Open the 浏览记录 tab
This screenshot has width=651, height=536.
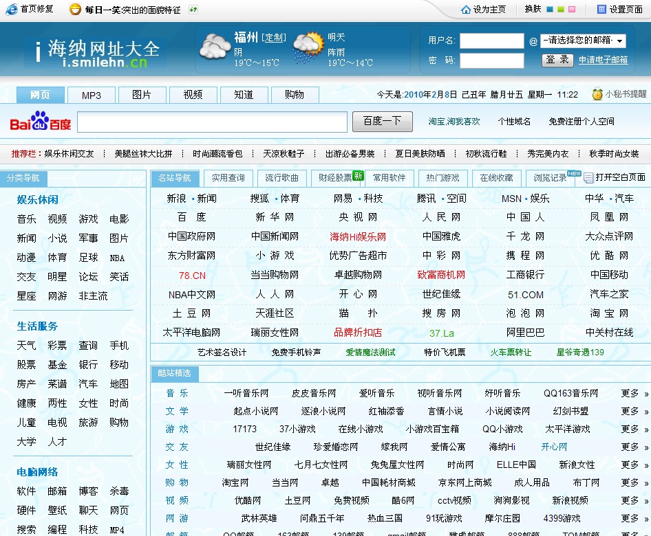tap(550, 178)
